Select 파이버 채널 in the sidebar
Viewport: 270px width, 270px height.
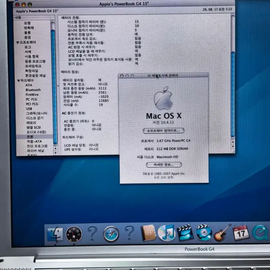click(x=36, y=151)
